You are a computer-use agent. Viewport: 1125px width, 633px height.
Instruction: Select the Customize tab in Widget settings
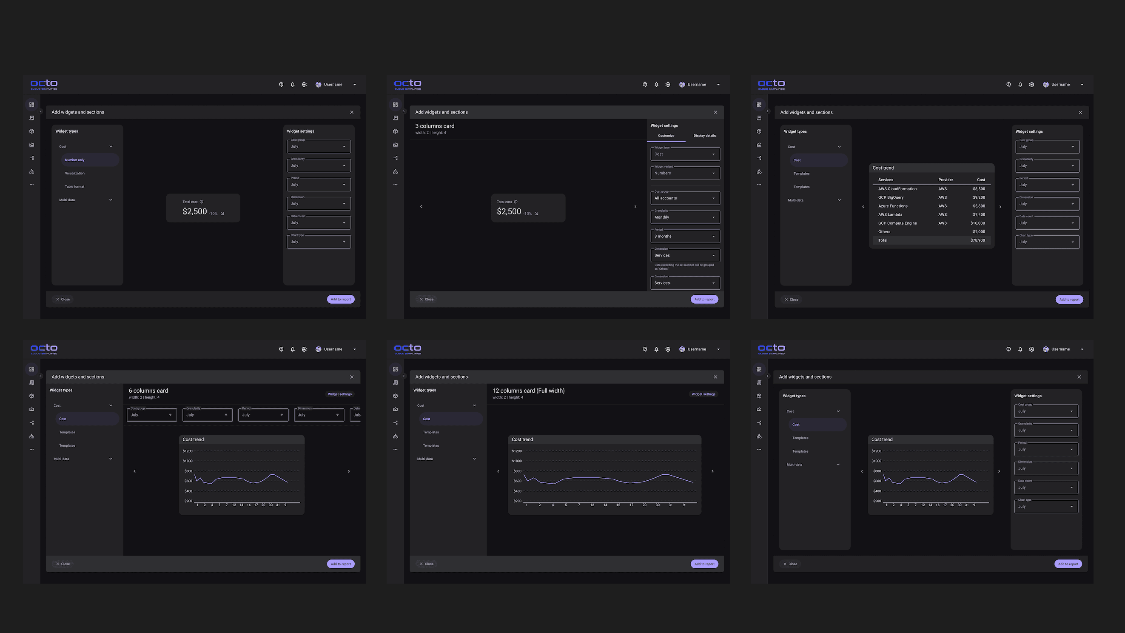pyautogui.click(x=666, y=136)
